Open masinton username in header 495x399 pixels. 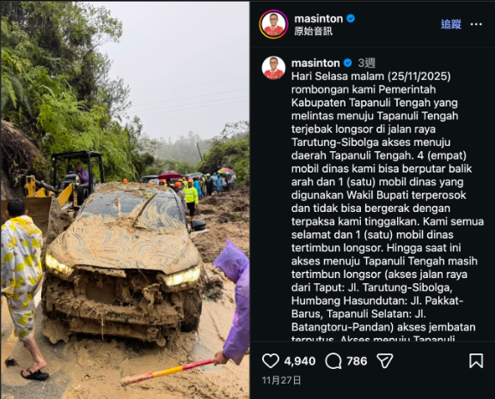coord(319,19)
